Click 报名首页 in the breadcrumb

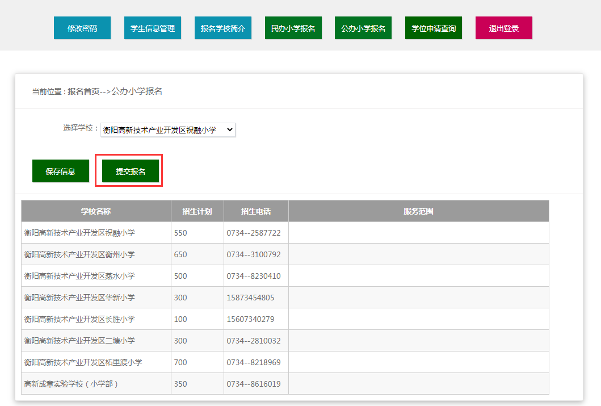coord(83,91)
